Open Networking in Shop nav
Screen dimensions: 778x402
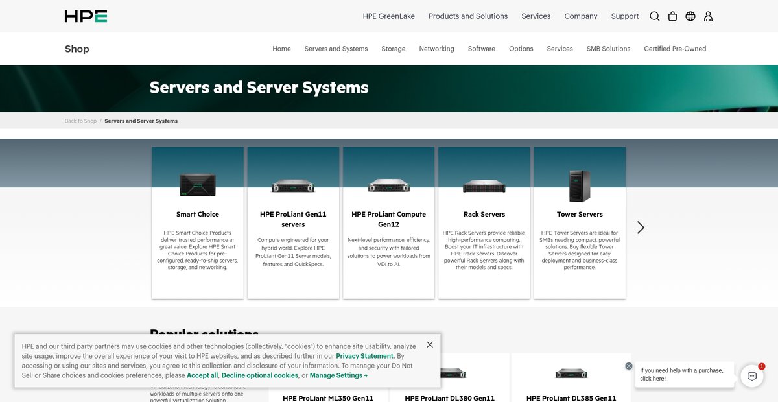(x=437, y=49)
